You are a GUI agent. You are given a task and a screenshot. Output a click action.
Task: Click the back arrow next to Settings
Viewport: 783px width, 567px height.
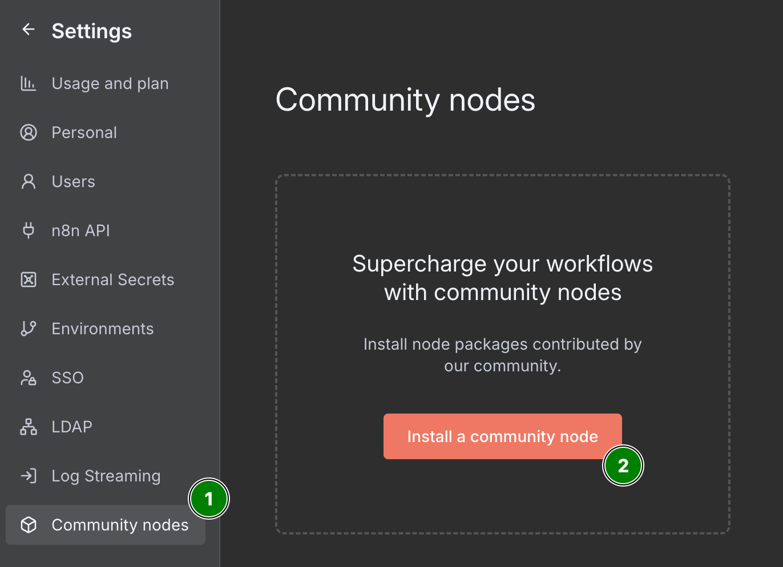[29, 30]
